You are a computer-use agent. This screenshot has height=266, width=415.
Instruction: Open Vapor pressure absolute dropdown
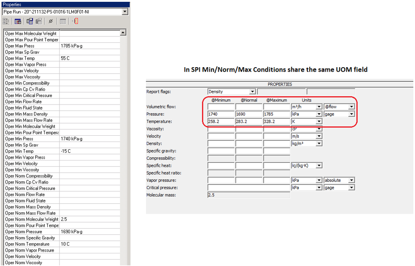coord(351,180)
